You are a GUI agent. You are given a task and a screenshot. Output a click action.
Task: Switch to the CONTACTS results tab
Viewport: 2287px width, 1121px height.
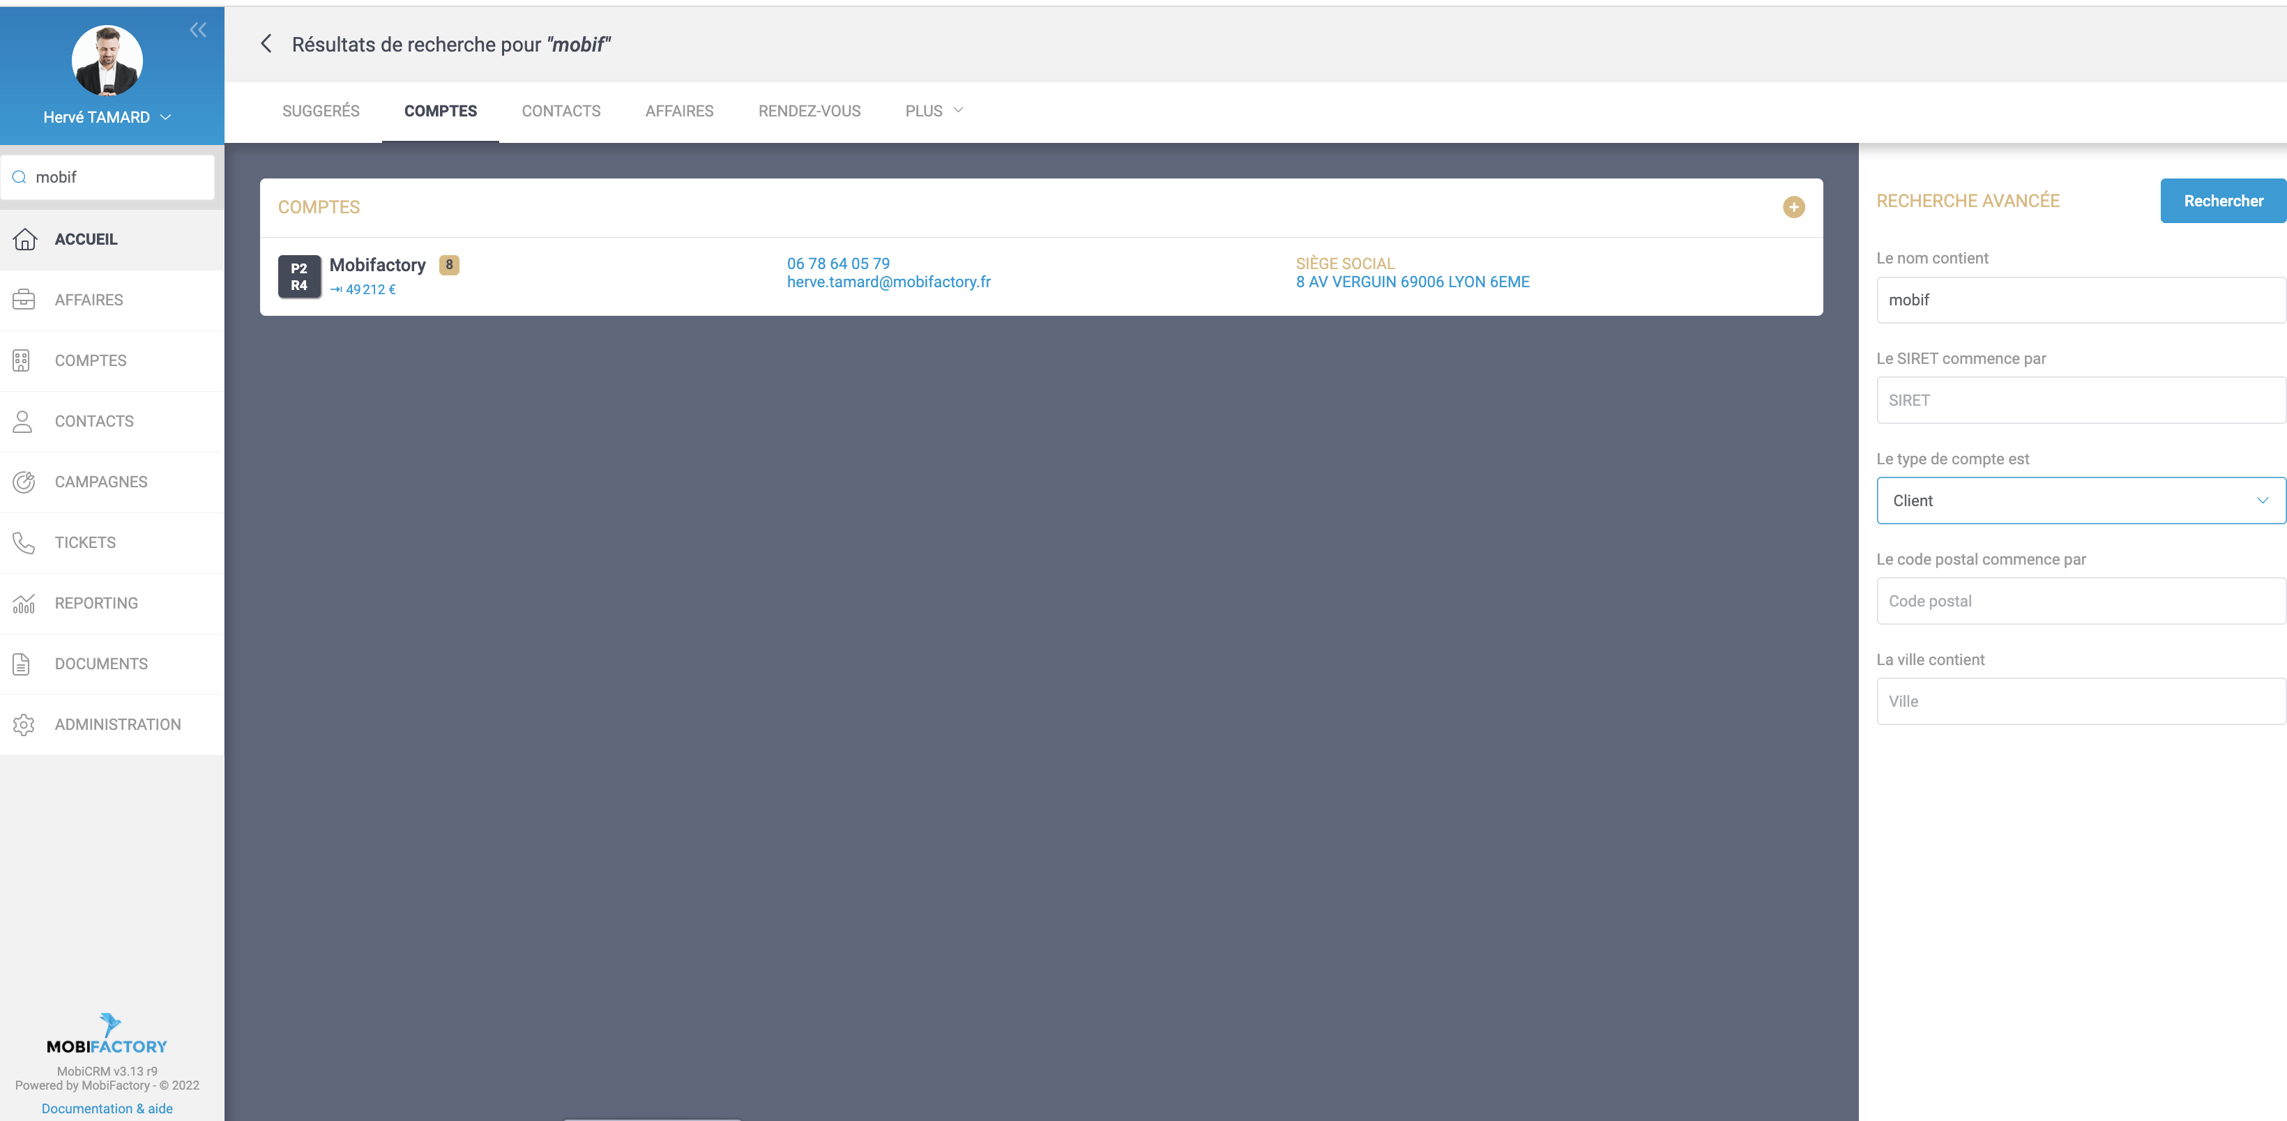(x=561, y=111)
